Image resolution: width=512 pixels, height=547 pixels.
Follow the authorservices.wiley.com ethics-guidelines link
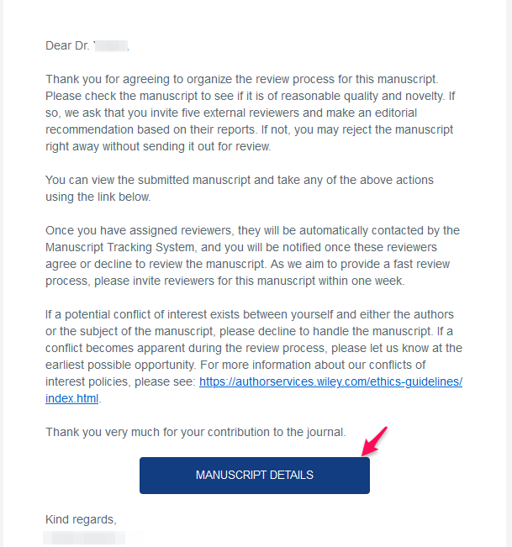point(330,381)
